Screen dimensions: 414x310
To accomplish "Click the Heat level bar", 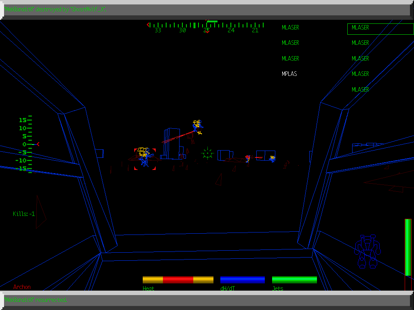I will click(178, 280).
